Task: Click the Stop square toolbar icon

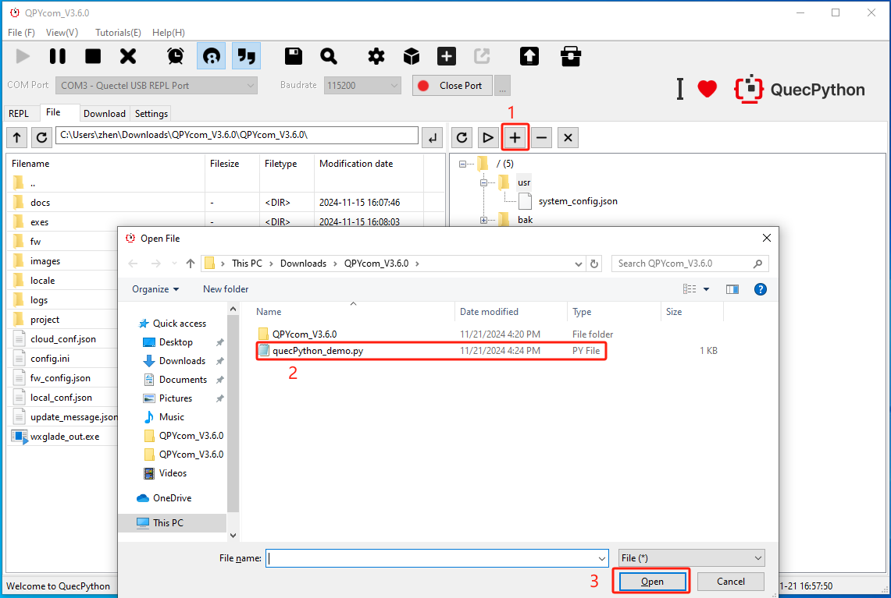Action: coord(93,56)
